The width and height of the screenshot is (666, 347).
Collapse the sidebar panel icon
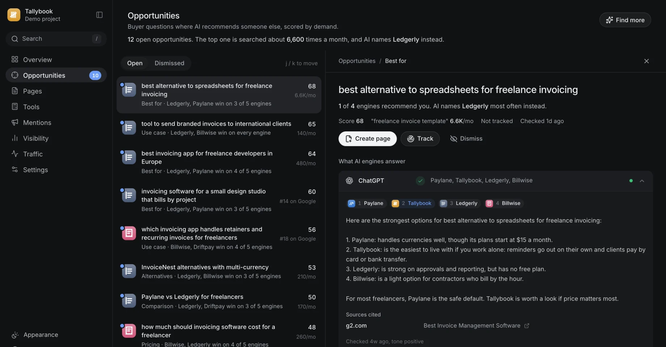coord(100,15)
